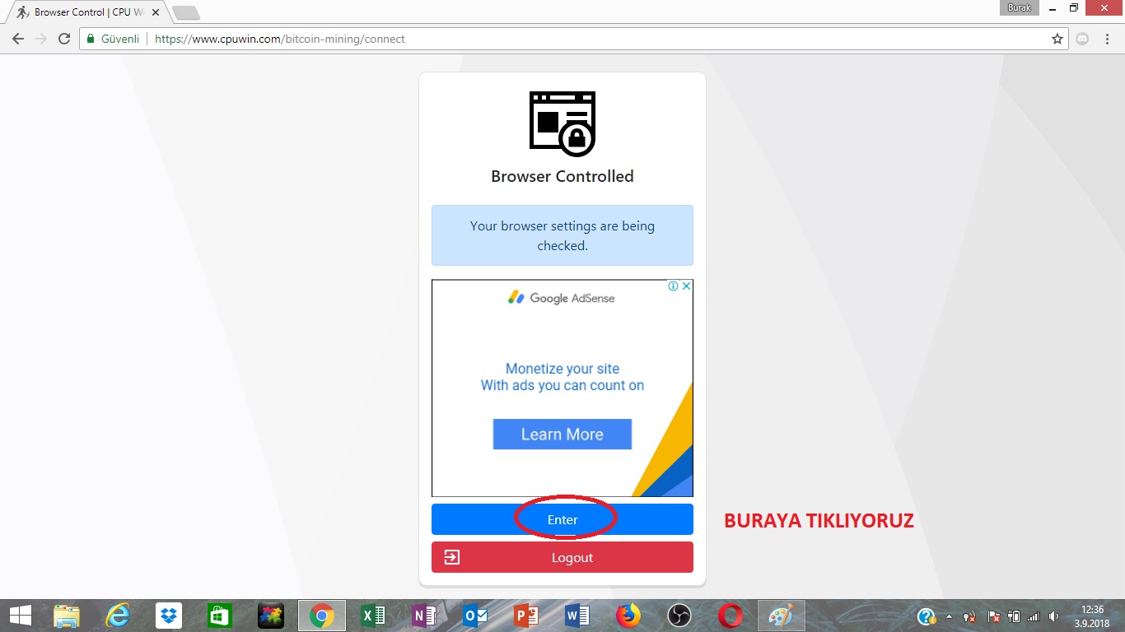View site security info via the green padlock

pos(91,39)
